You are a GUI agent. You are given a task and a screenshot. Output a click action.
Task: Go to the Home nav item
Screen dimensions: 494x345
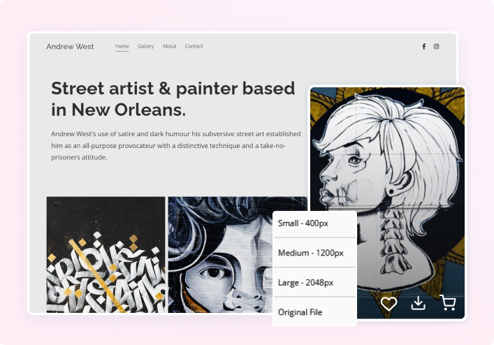(x=122, y=47)
